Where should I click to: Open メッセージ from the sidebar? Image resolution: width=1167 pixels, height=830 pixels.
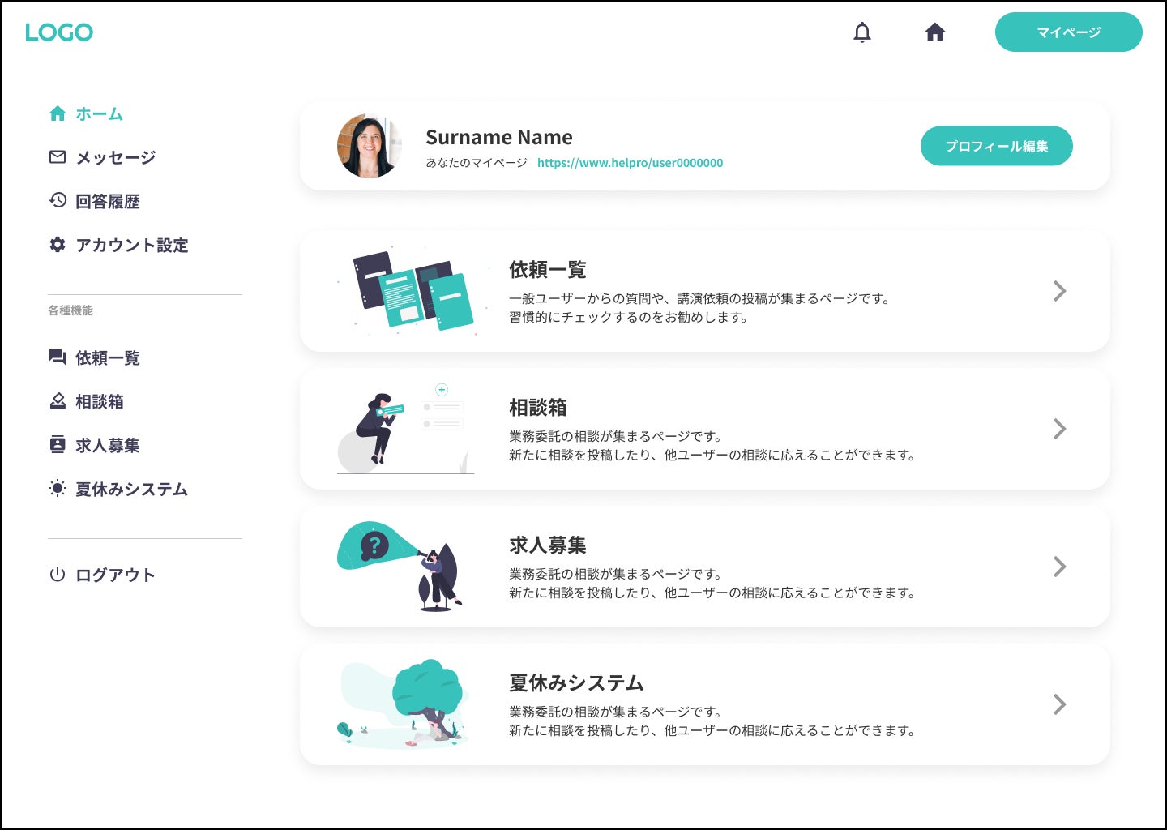point(115,157)
